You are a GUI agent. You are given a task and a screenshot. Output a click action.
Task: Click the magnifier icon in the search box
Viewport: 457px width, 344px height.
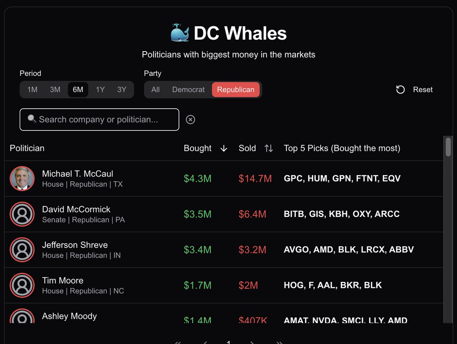32,119
